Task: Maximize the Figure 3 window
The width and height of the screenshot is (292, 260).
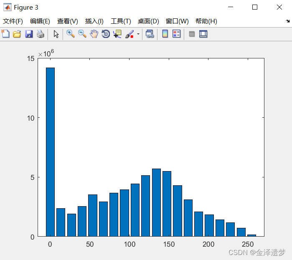Action: (x=255, y=7)
